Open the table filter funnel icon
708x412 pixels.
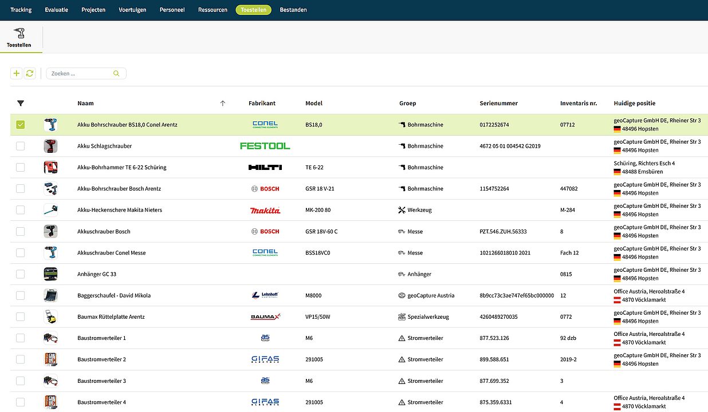pyautogui.click(x=21, y=104)
